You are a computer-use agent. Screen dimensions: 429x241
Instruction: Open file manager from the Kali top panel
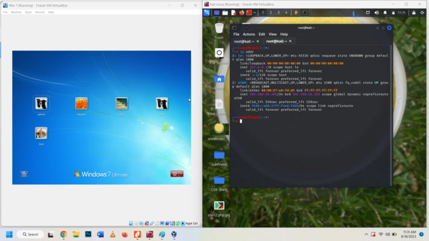coord(225,13)
